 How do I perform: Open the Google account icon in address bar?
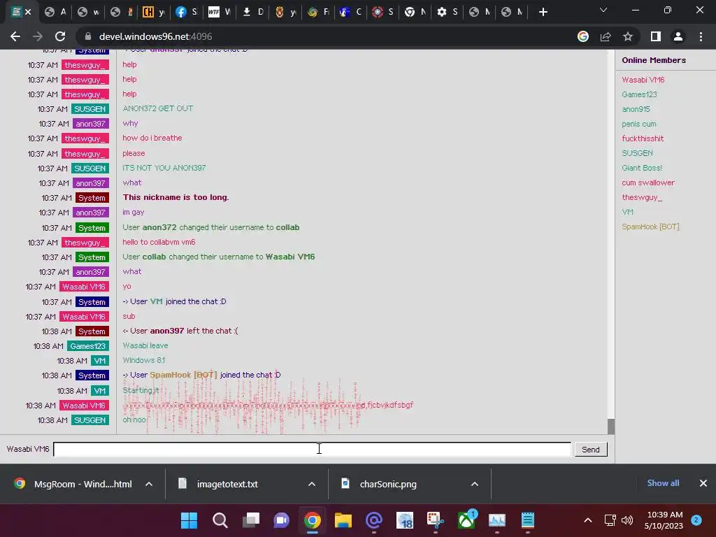[583, 36]
